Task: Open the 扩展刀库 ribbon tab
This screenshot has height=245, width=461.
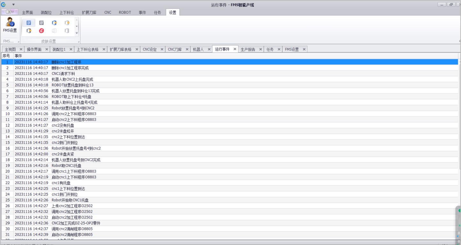Action: click(89, 12)
